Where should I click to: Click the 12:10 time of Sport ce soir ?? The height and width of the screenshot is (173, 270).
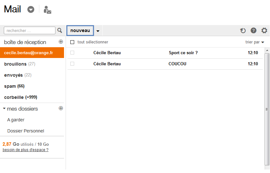(253, 53)
